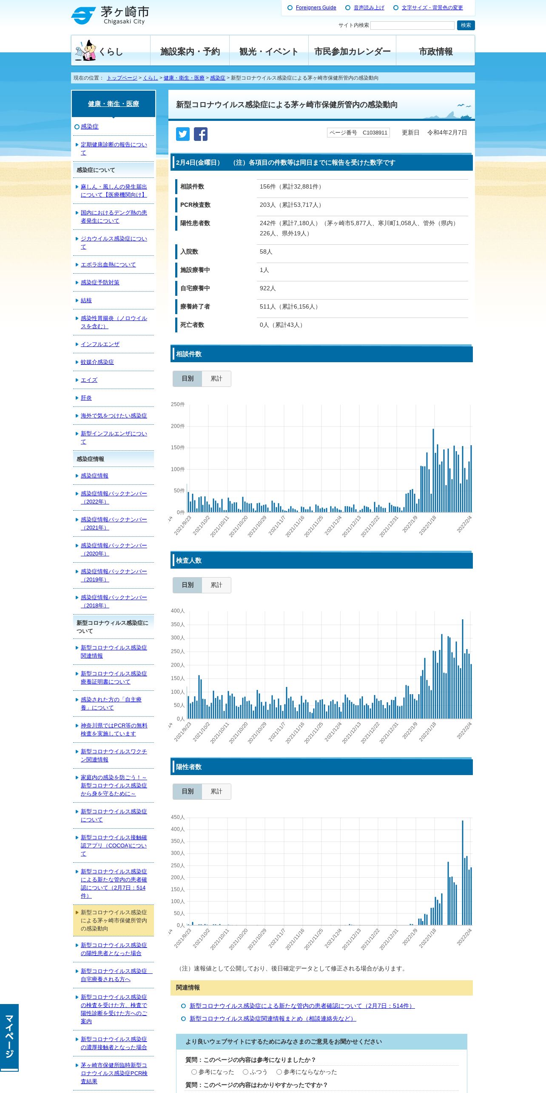Select ふつう radio button for 参考 question
The width and height of the screenshot is (546, 1093).
click(245, 1072)
